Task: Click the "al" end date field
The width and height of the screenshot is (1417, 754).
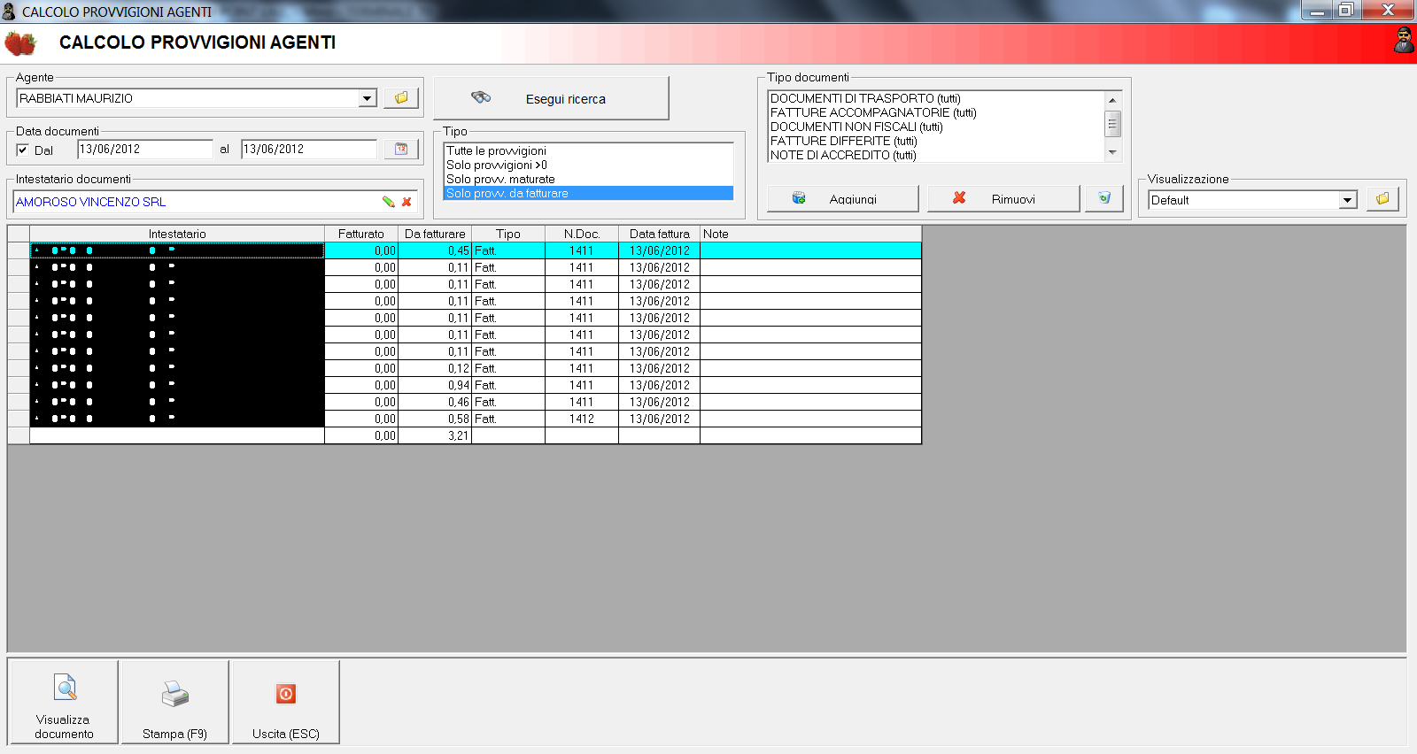Action: (309, 150)
